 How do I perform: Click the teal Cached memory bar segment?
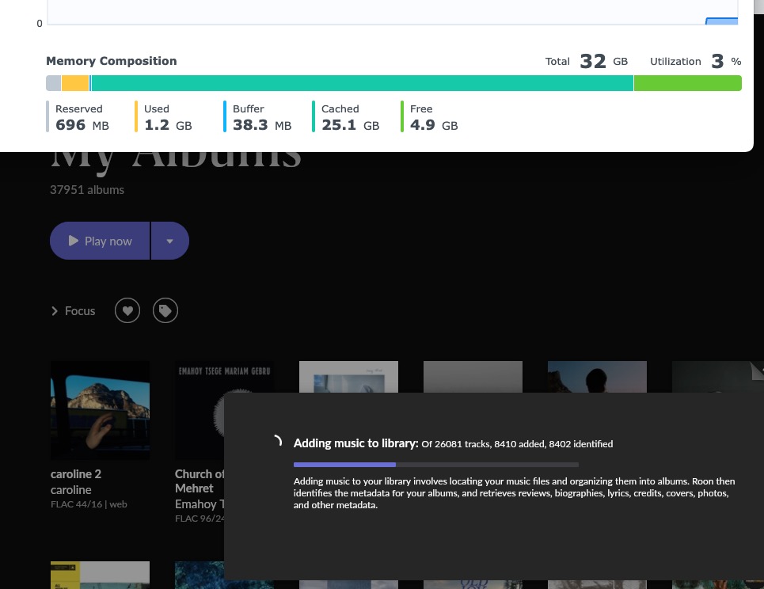(362, 83)
